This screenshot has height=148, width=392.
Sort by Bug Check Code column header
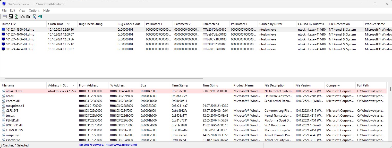point(130,24)
